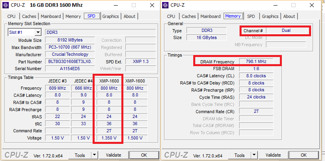Click OK button in left window
The width and height of the screenshot is (325, 161).
click(144, 155)
